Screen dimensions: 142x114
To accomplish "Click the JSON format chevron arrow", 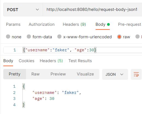I will 122,74.
